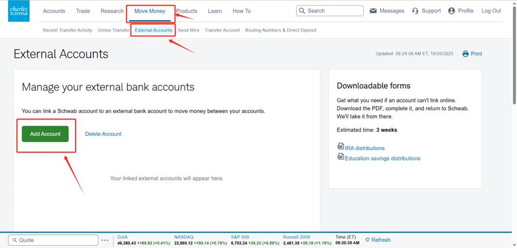Click the time 09:30:35 AM
Viewport: 517px width, 248px height.
[347, 243]
